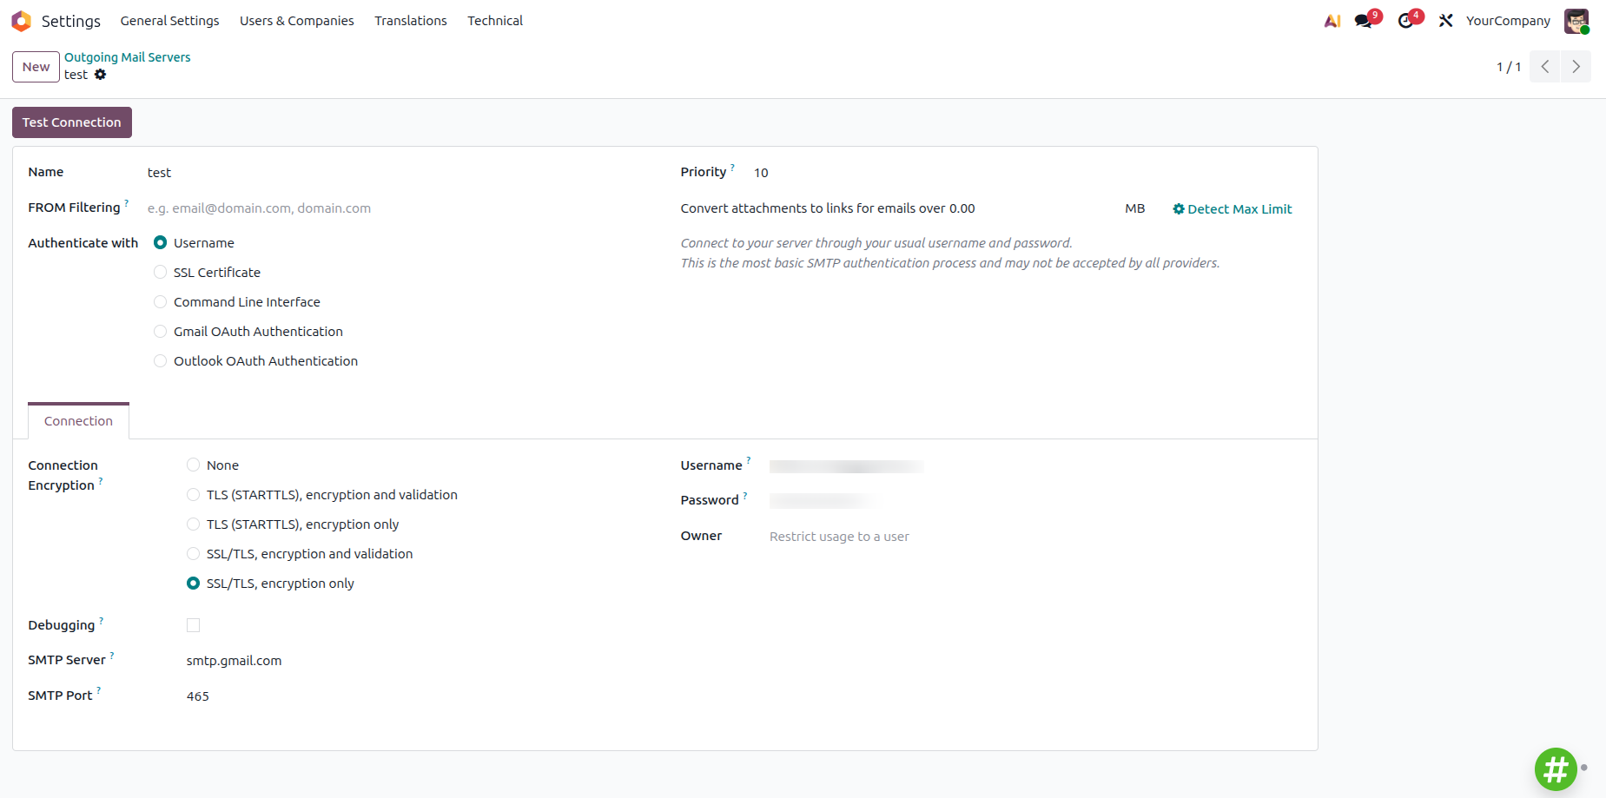1606x798 pixels.
Task: Select TLS (STARTTLS), encryption only
Action: 193,524
